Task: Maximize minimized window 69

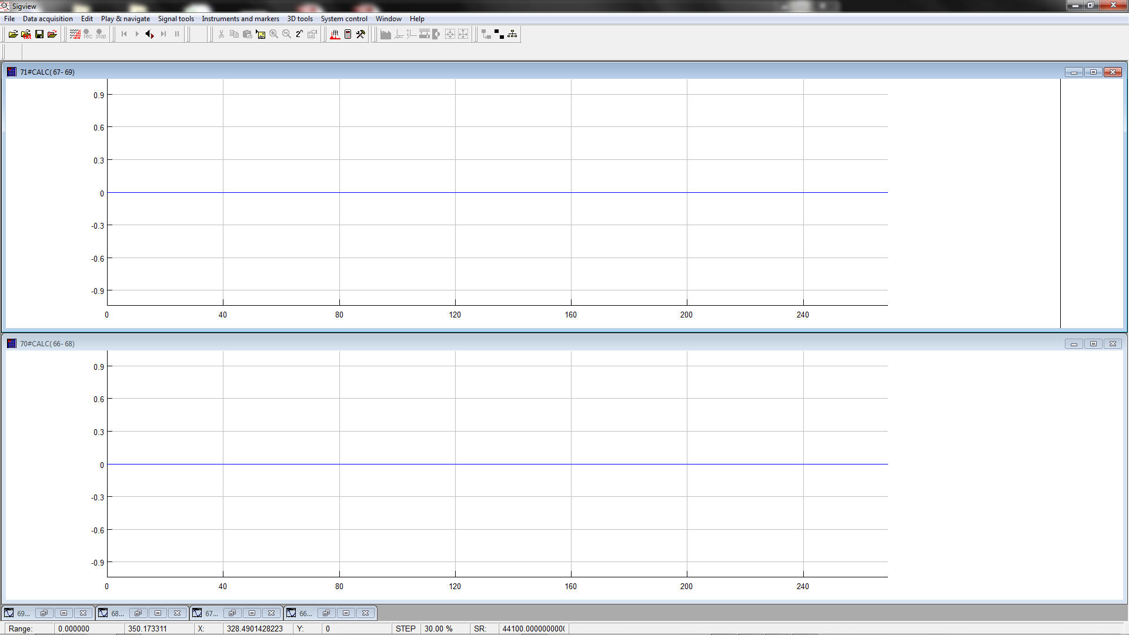Action: pos(64,613)
